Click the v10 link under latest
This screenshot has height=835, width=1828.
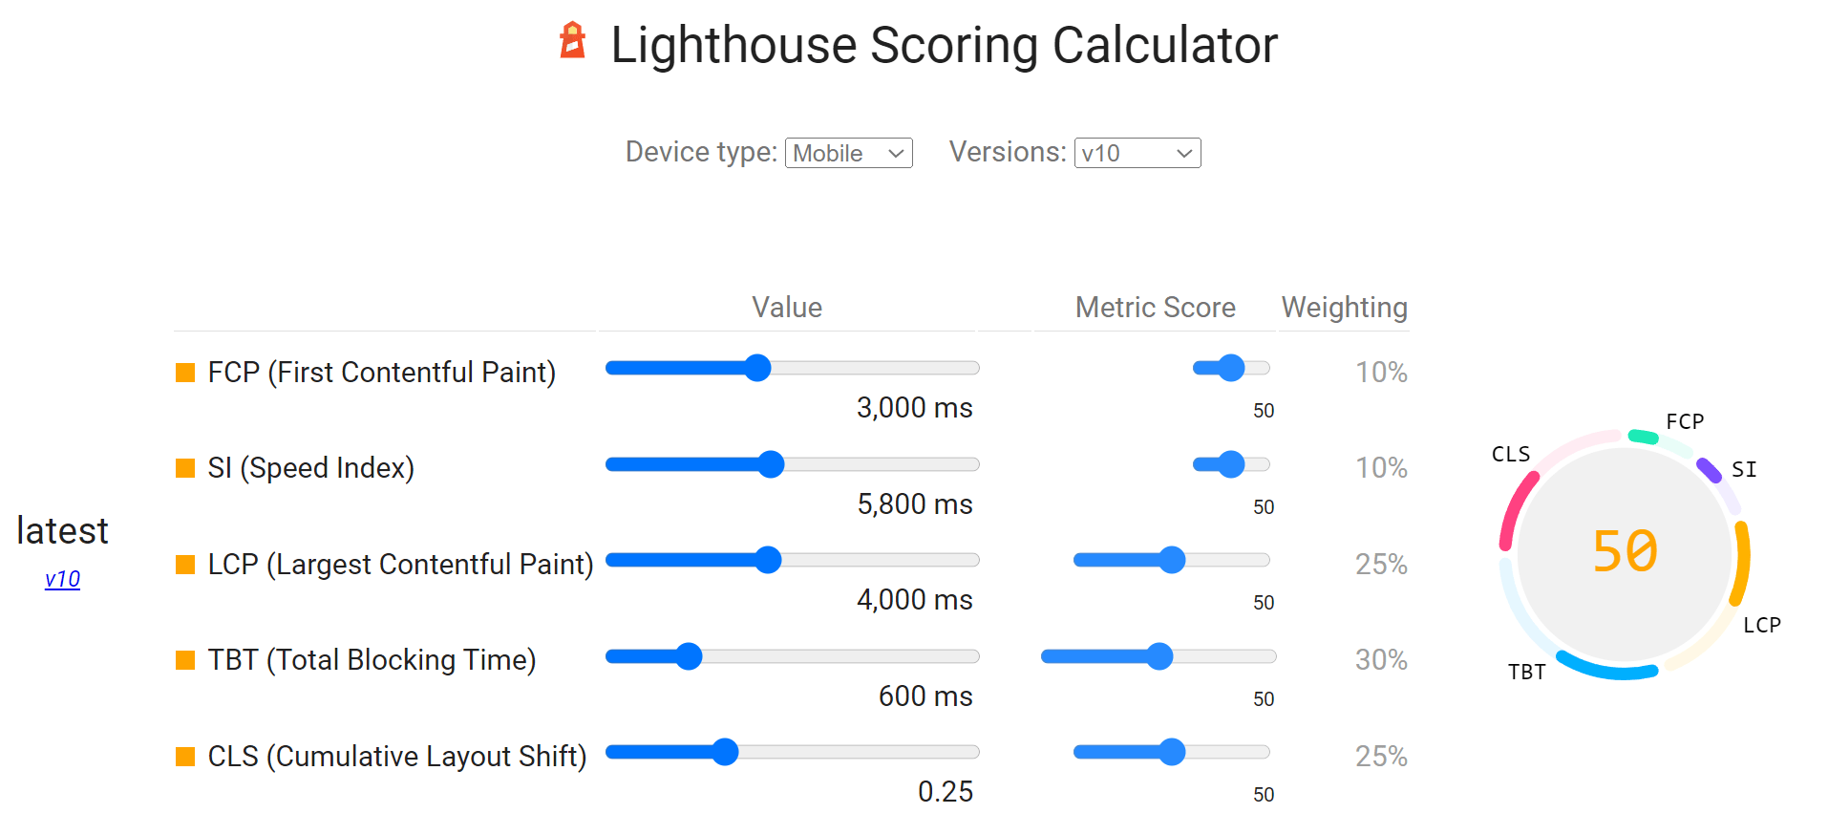[x=61, y=579]
